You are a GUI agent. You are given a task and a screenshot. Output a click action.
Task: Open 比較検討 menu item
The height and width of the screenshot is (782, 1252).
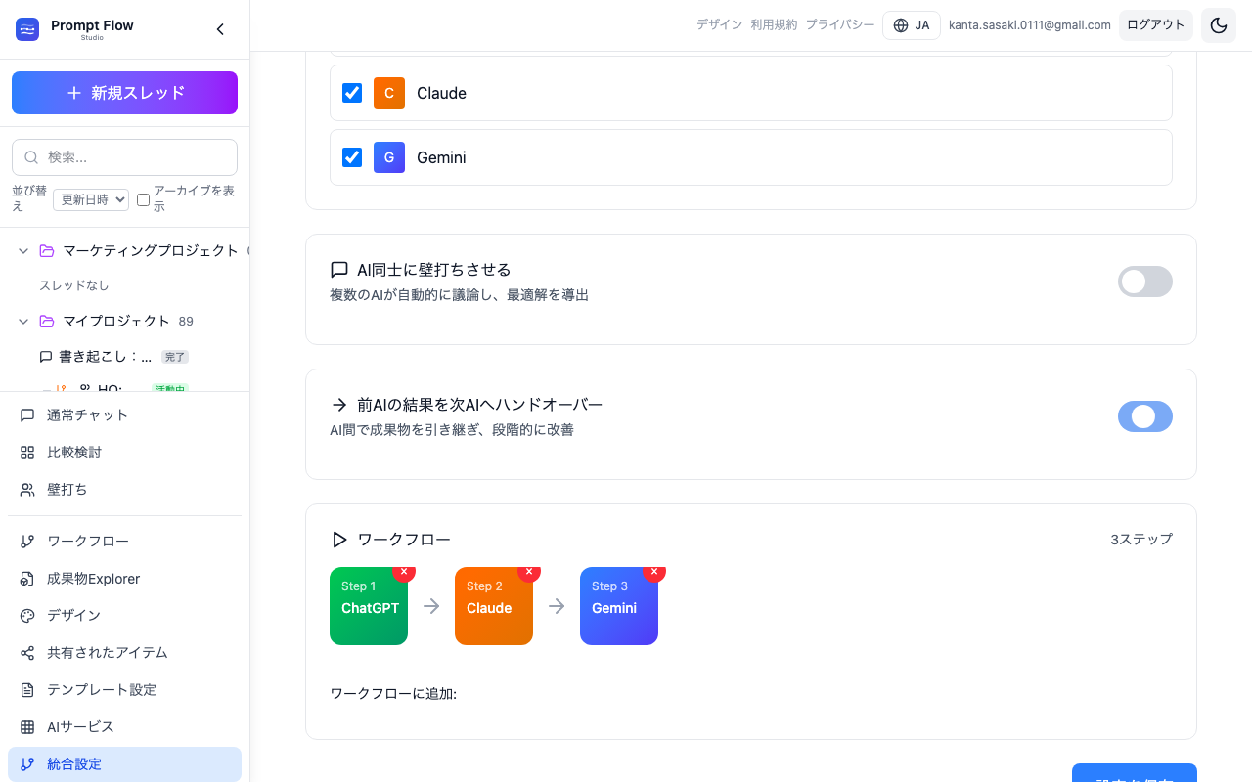[x=124, y=453]
